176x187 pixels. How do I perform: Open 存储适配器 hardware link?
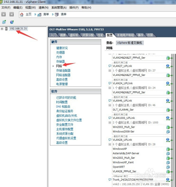click(63, 71)
